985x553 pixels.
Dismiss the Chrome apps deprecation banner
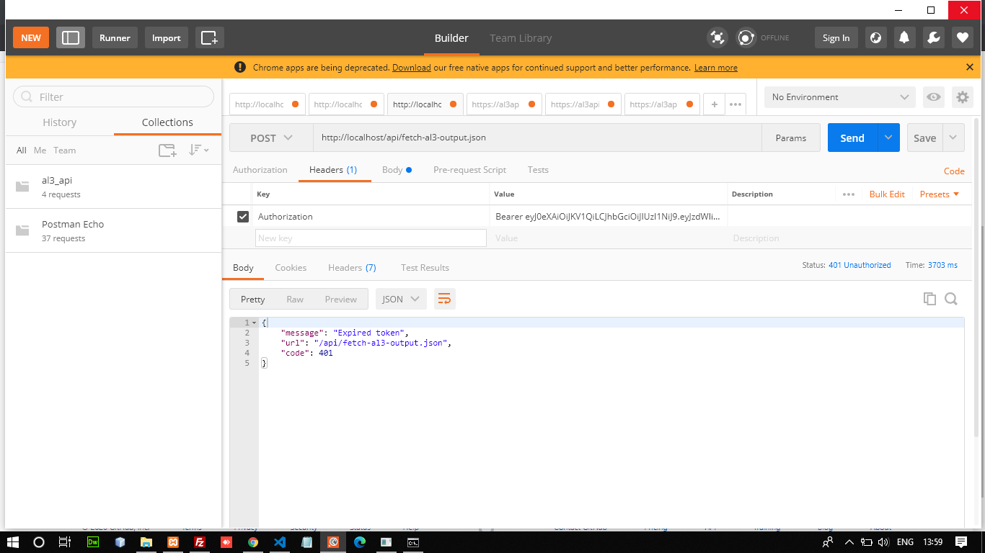coord(969,67)
